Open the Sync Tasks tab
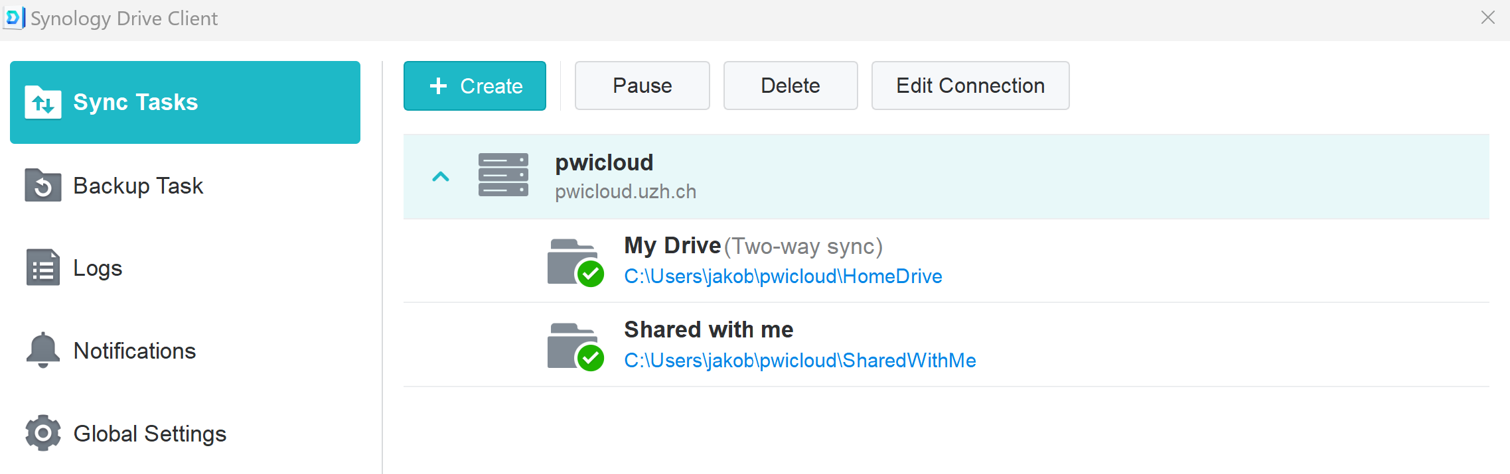Screen dimensions: 1510x474 tap(185, 102)
